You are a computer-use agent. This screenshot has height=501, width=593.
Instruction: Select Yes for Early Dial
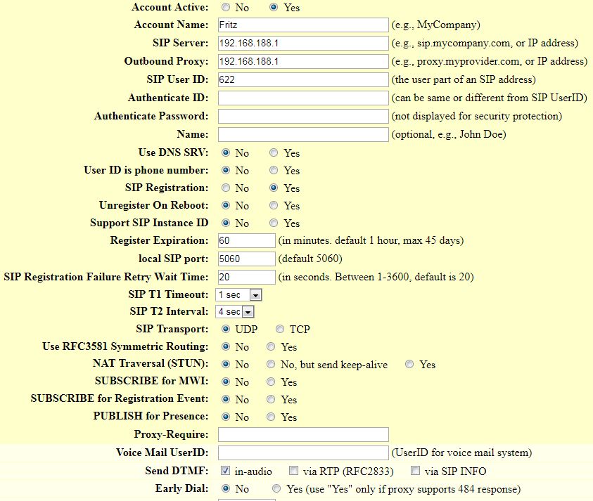coord(277,488)
